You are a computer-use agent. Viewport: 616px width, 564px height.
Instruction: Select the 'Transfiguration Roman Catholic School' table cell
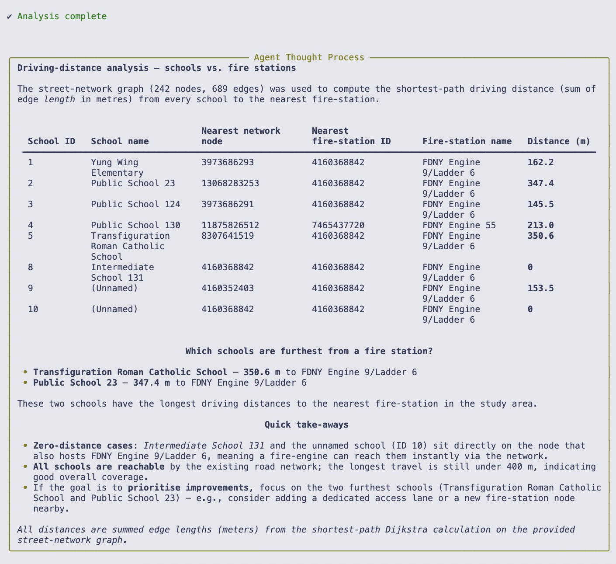[130, 246]
